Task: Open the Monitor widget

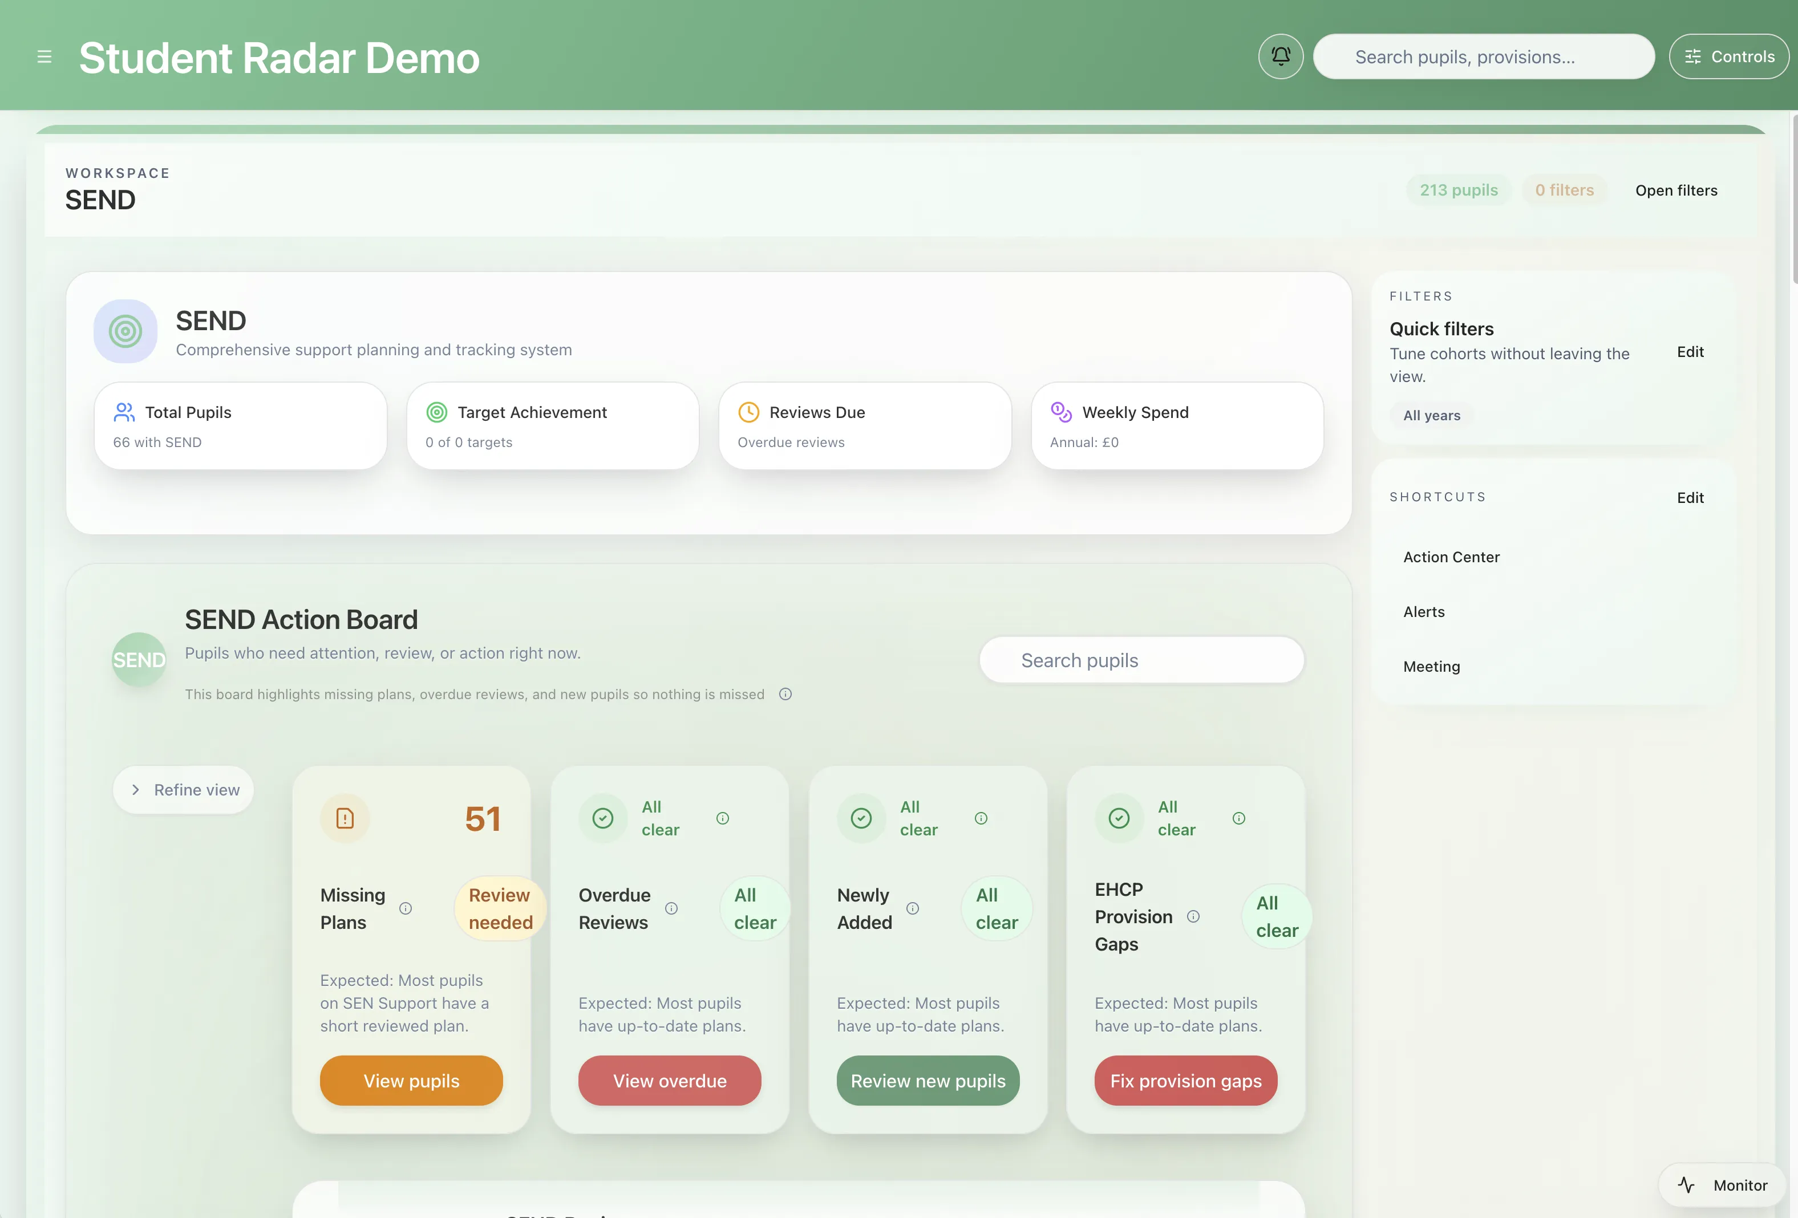Action: tap(1722, 1185)
